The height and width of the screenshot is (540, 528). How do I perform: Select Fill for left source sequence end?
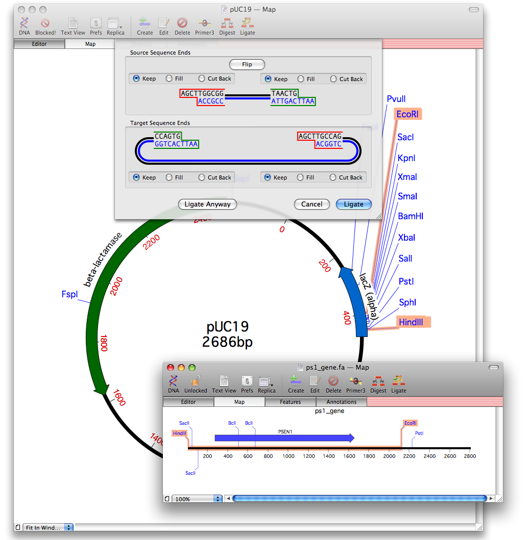click(x=169, y=79)
